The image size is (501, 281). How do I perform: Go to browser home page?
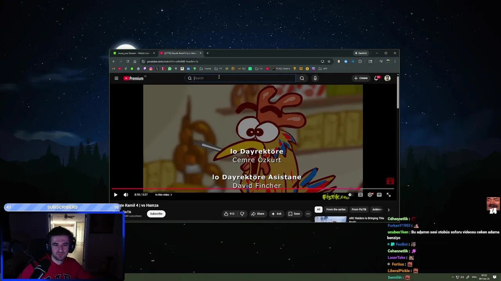click(x=135, y=61)
